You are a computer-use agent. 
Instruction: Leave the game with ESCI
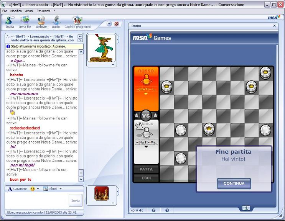point(146,178)
